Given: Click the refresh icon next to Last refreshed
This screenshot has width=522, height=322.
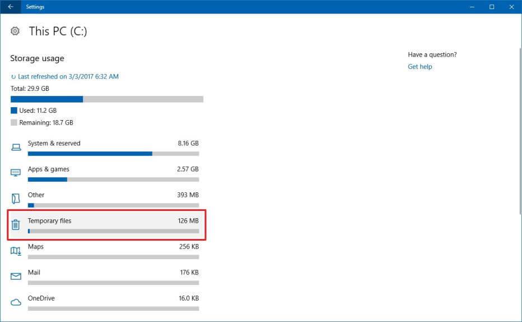Looking at the screenshot, I should [13, 77].
